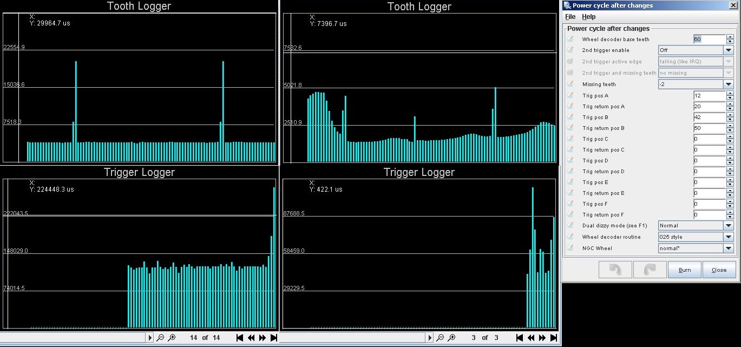Decrease Trig pos A with down arrow
The height and width of the screenshot is (347, 741).
tap(730, 98)
